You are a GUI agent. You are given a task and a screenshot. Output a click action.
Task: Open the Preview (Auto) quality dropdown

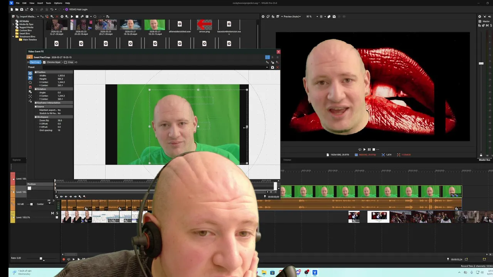[292, 17]
